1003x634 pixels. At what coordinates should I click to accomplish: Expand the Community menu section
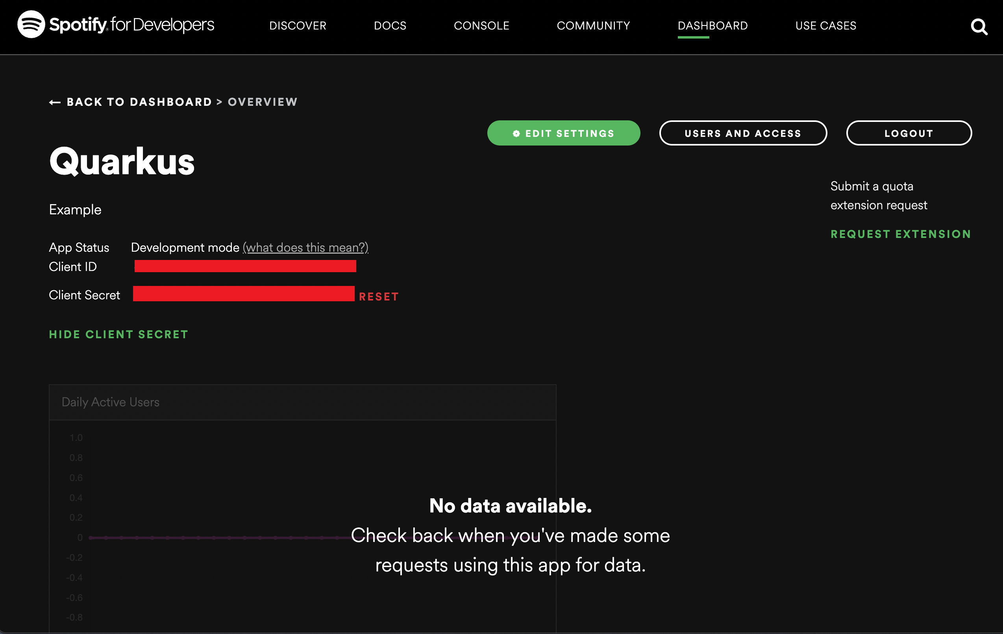593,26
